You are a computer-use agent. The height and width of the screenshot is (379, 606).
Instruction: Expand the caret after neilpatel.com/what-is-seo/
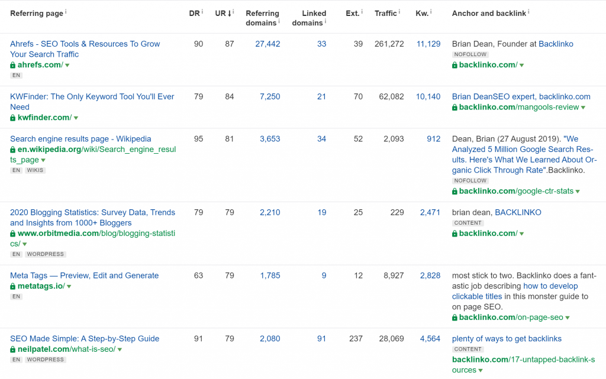tap(120, 349)
